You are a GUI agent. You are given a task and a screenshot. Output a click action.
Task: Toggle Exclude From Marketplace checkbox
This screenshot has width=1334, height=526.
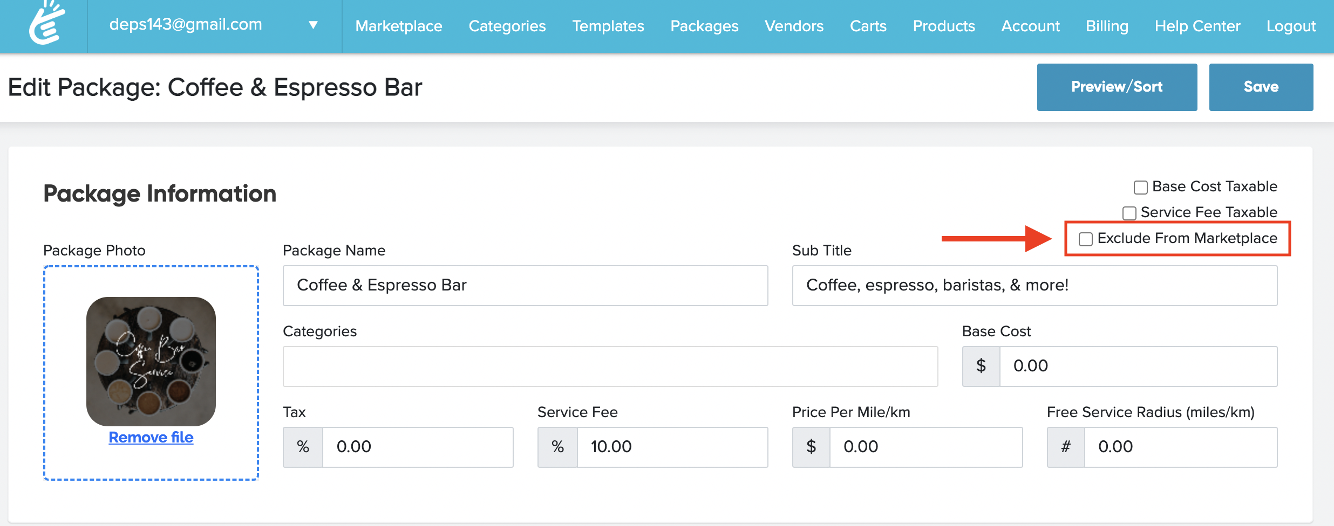1085,239
